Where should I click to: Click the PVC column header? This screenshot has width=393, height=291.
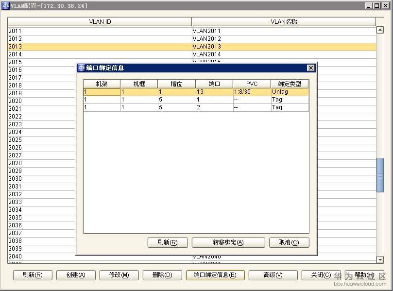click(252, 84)
